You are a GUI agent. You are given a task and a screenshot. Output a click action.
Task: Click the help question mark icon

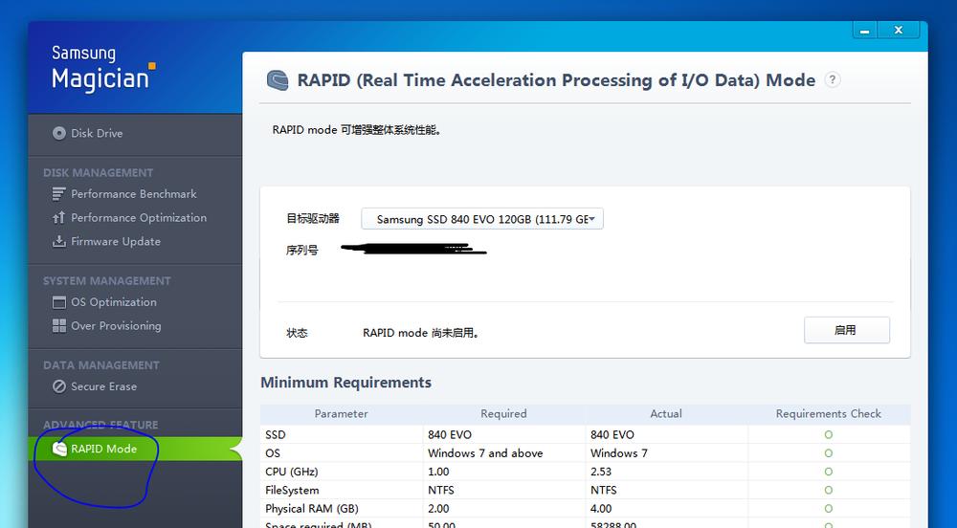(832, 80)
